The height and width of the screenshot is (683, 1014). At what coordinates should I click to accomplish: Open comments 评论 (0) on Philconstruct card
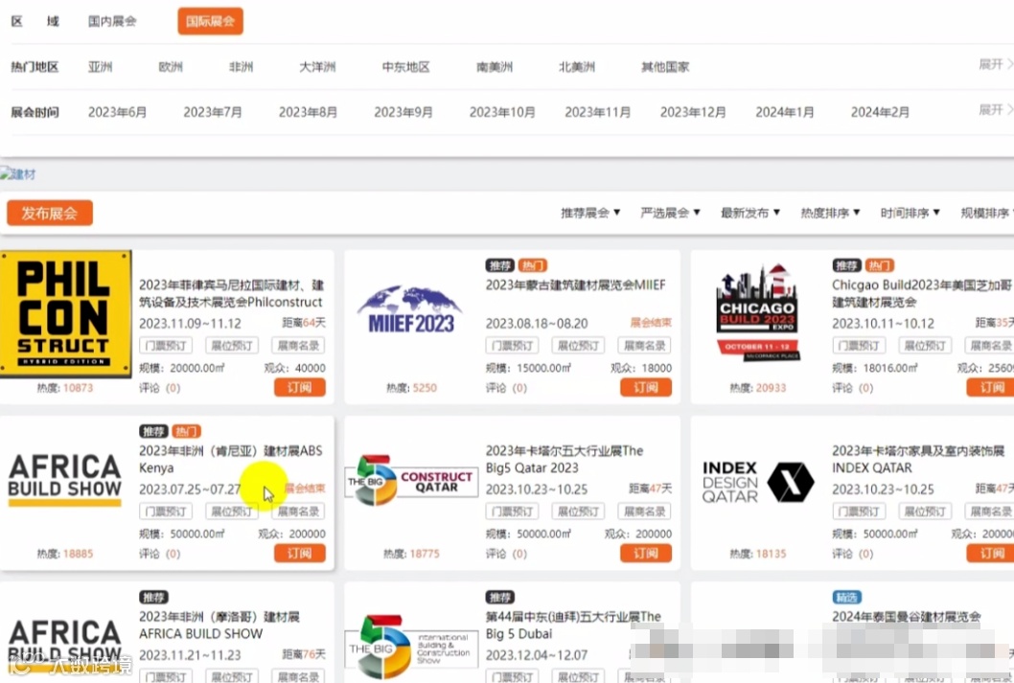(x=160, y=388)
